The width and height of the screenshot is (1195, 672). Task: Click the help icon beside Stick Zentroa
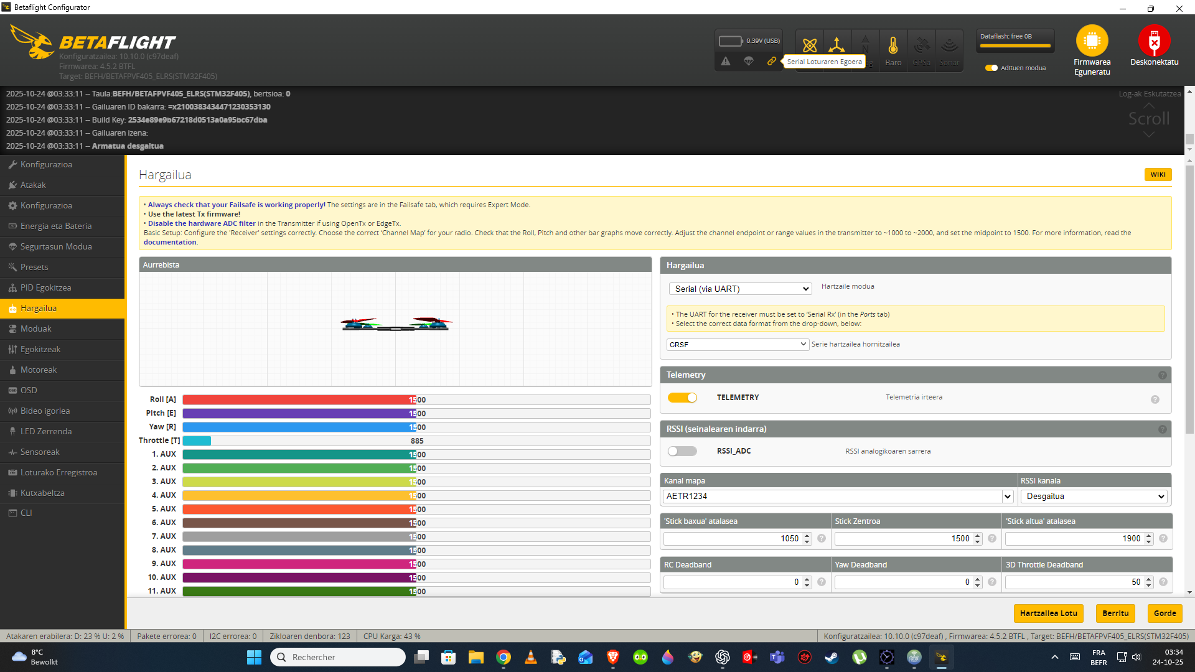pyautogui.click(x=992, y=539)
